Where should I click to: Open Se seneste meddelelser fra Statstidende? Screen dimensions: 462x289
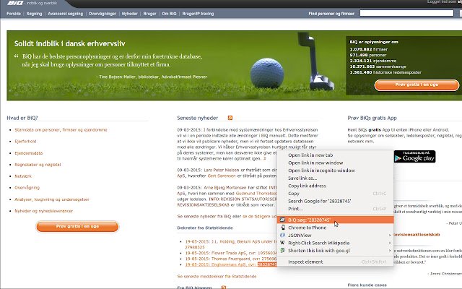click(x=217, y=276)
